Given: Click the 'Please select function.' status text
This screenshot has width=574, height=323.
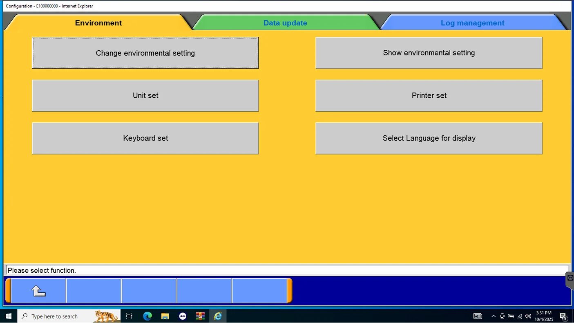Looking at the screenshot, I should tap(42, 270).
